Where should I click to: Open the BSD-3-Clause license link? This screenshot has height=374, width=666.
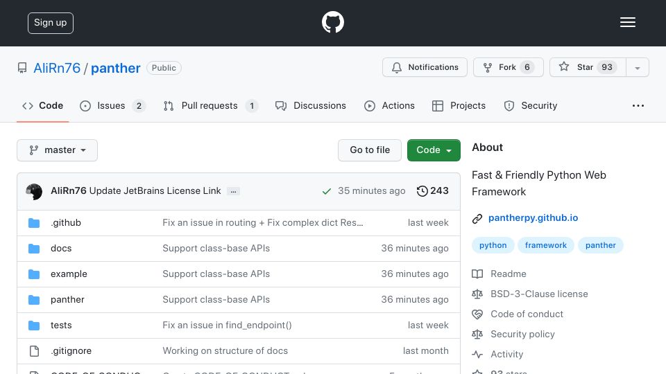point(539,294)
